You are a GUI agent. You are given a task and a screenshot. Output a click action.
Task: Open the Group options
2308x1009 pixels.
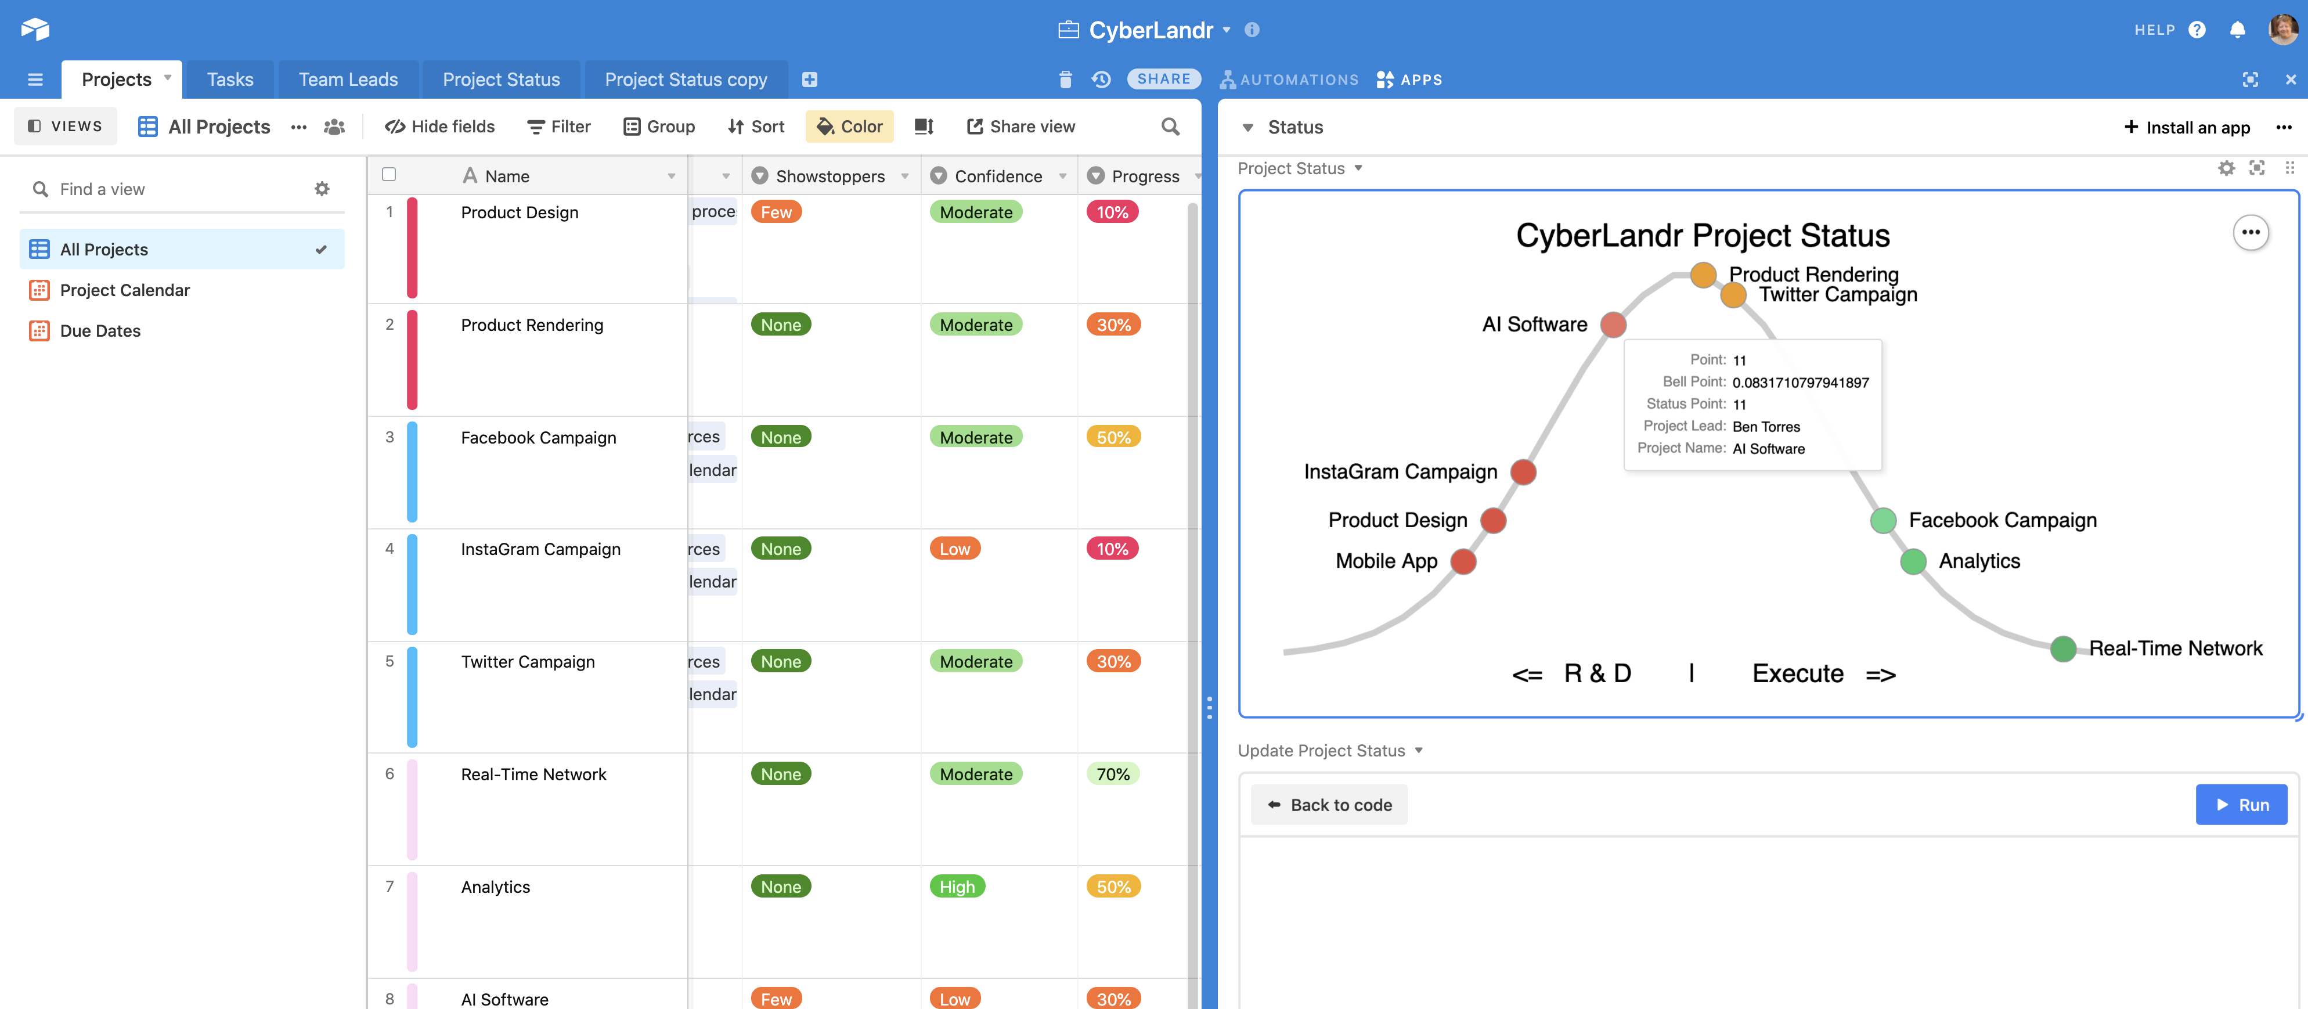click(x=658, y=127)
